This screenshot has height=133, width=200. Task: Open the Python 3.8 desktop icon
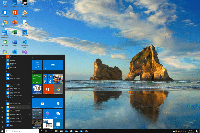25,33
